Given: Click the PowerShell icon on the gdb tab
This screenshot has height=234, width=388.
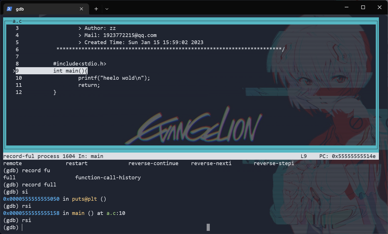Looking at the screenshot, I should coord(9,9).
